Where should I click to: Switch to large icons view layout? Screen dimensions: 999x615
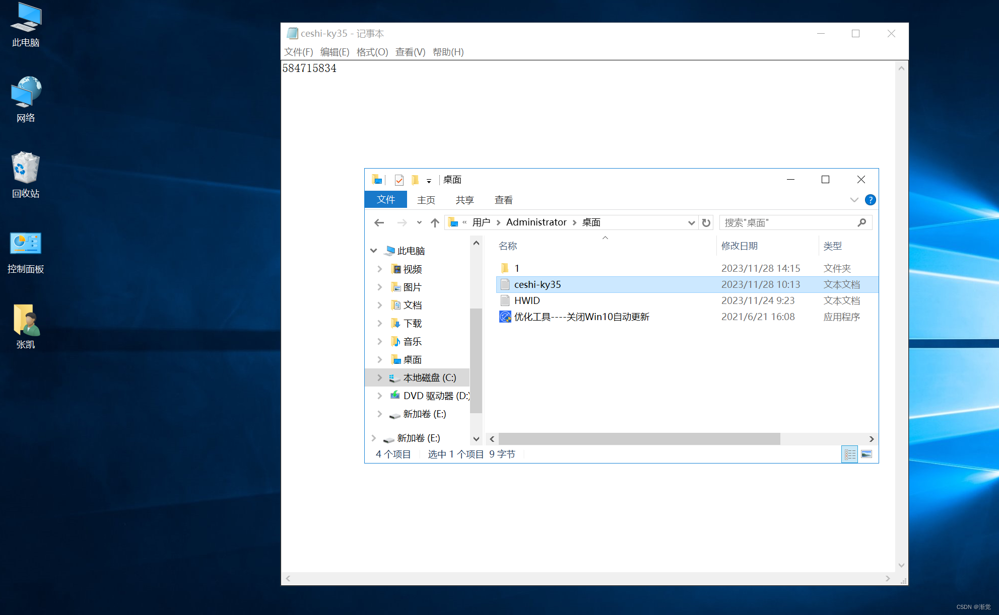pos(867,454)
